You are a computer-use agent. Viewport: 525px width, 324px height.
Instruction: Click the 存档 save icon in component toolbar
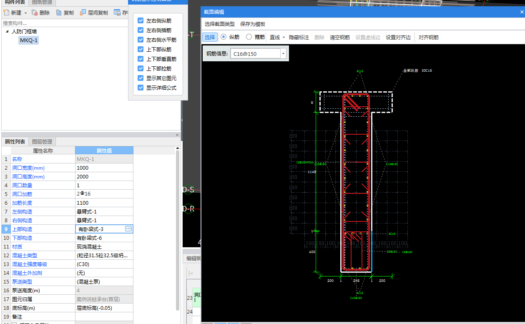coord(117,13)
